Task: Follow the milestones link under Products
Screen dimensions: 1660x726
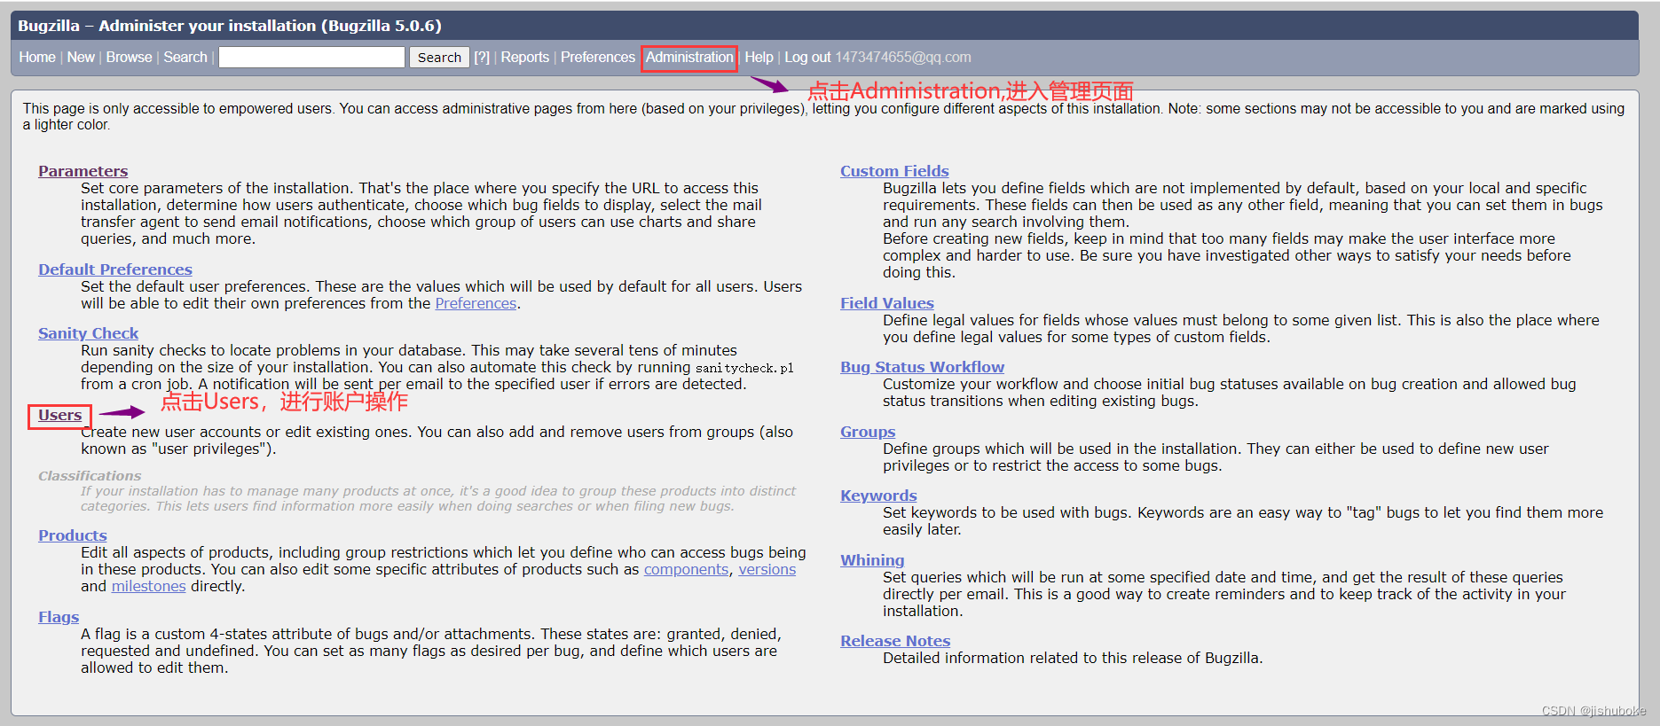Action: 148,586
